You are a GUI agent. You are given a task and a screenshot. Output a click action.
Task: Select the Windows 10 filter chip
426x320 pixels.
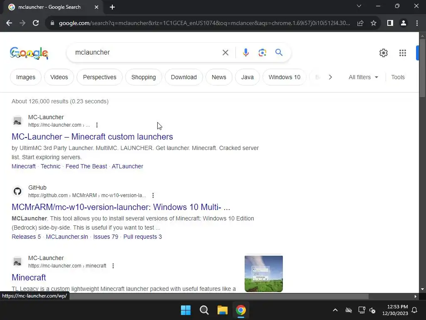[x=284, y=77]
